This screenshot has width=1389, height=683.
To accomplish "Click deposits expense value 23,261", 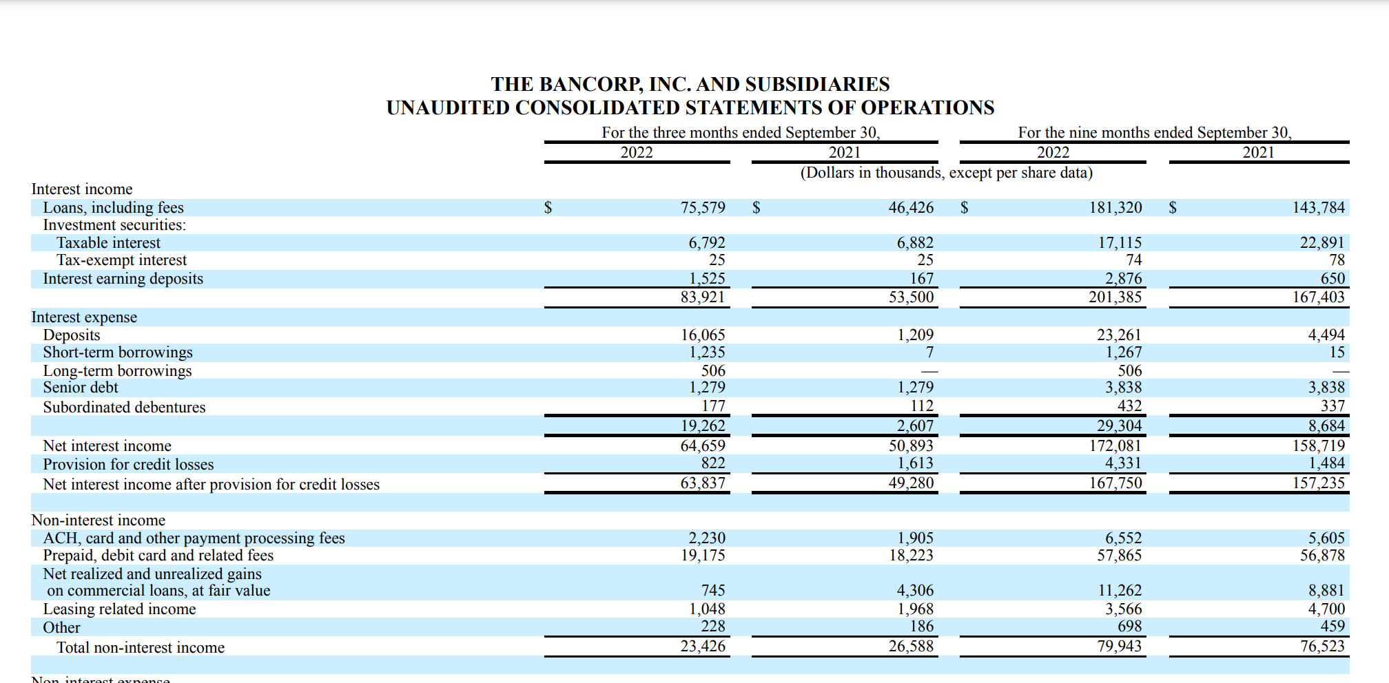I will 1119,335.
